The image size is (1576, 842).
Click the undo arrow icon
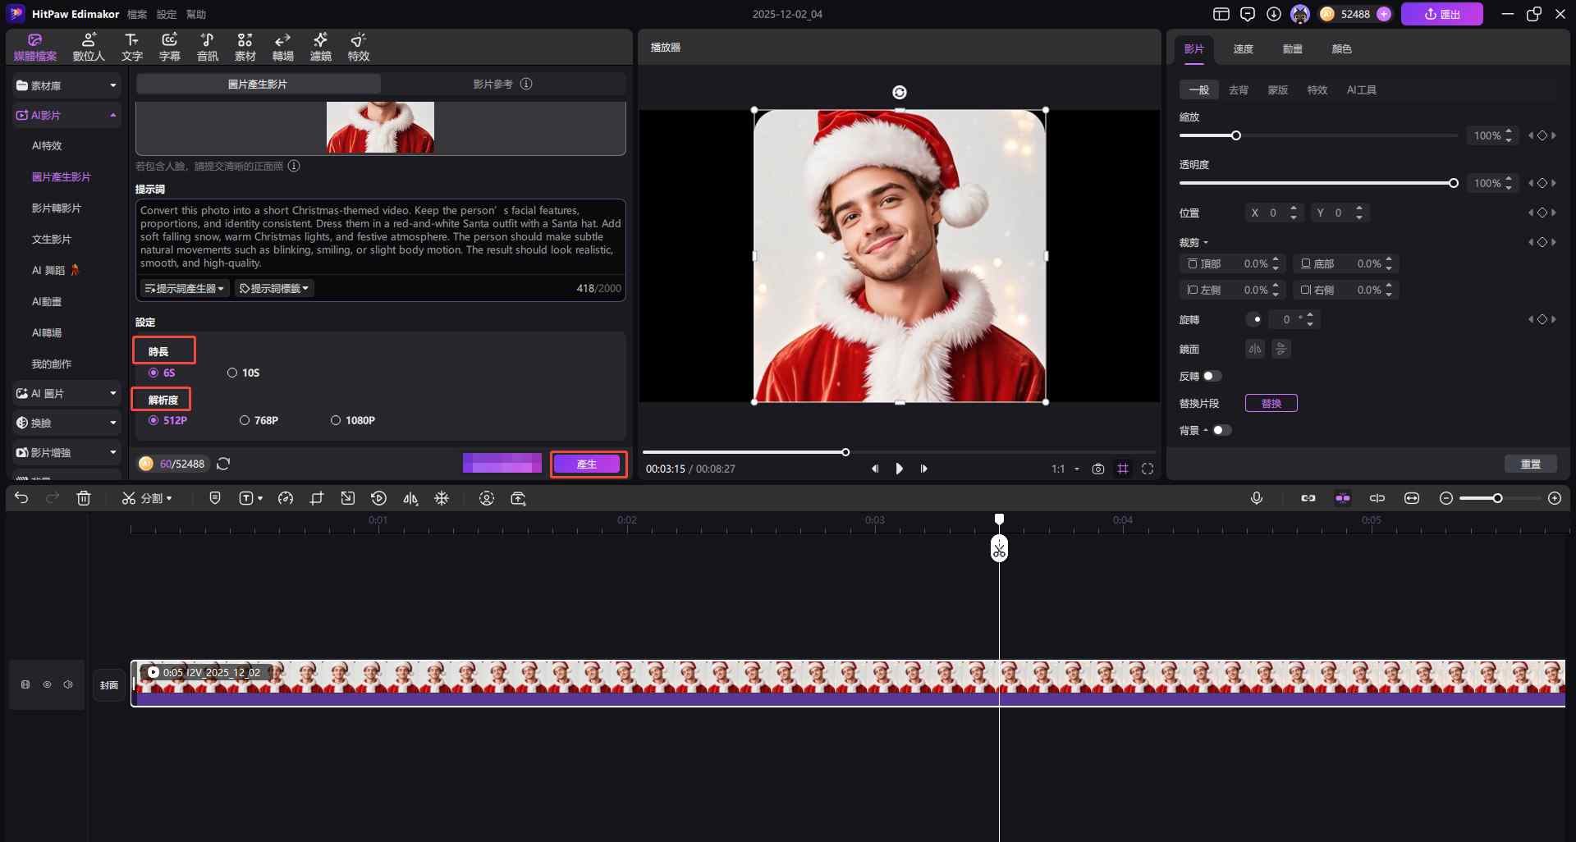[21, 498]
